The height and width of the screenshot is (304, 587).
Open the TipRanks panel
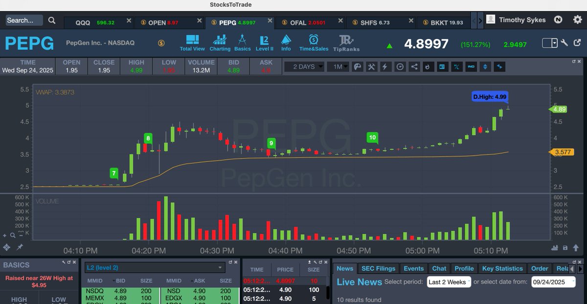pos(346,42)
